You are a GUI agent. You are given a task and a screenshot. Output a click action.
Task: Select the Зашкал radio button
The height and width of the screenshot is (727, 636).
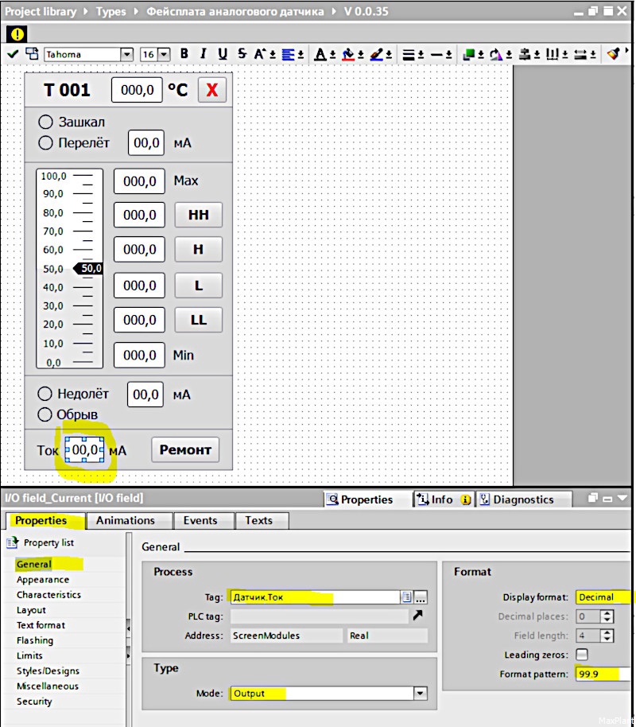pyautogui.click(x=45, y=122)
